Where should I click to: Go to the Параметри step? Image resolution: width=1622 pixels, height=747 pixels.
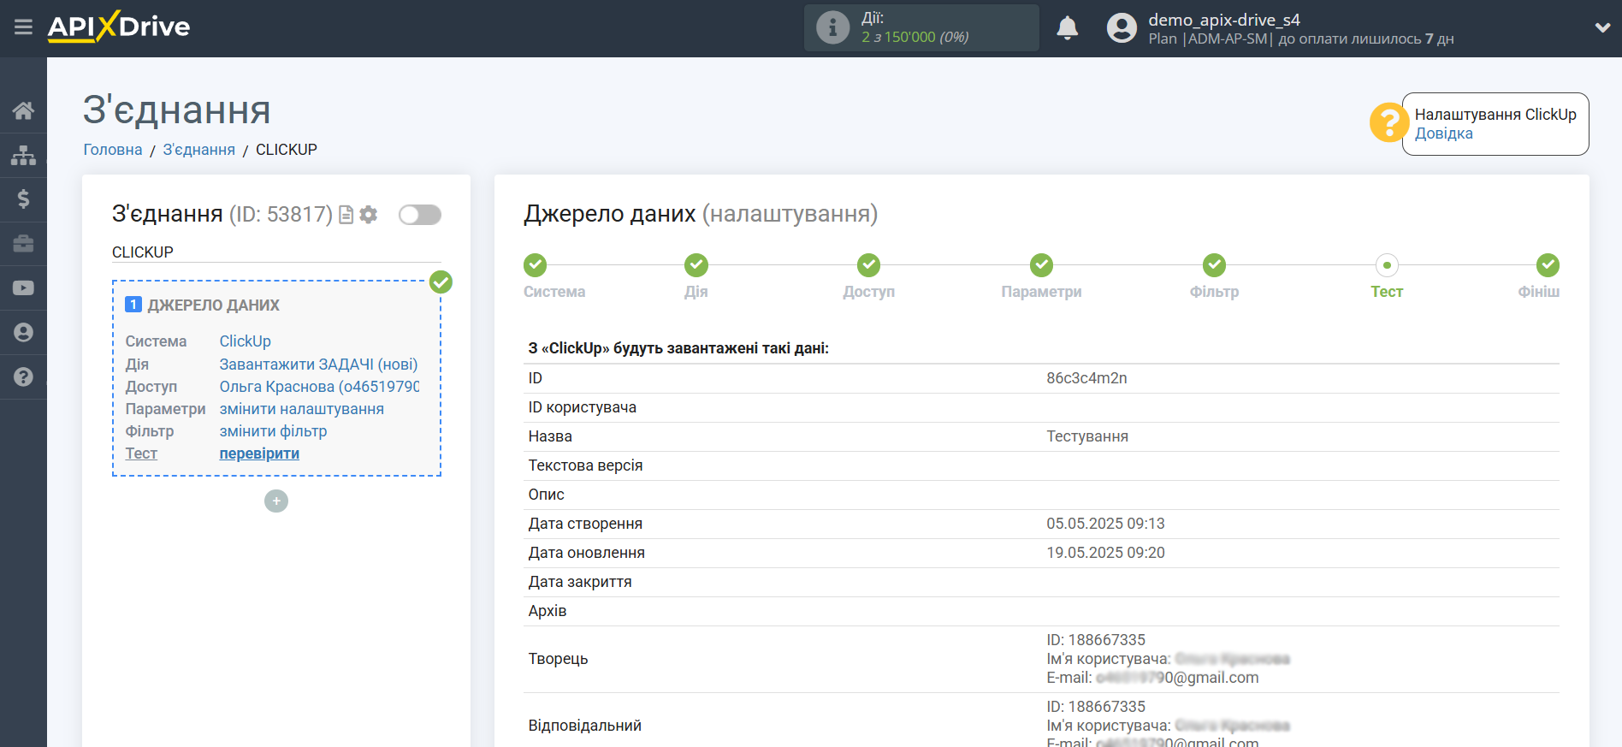tap(1041, 265)
